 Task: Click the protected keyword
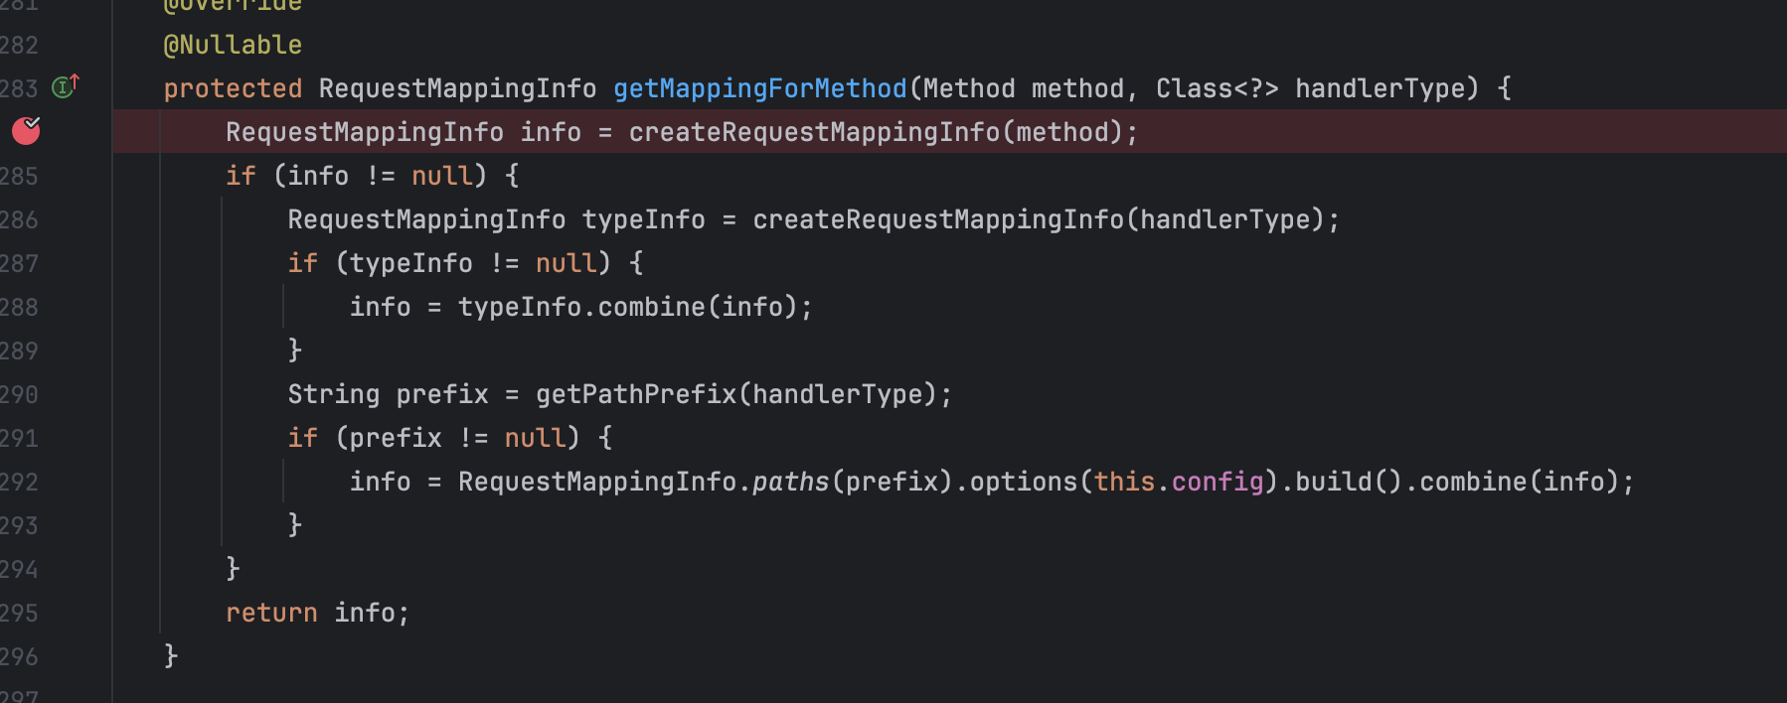coord(233,88)
